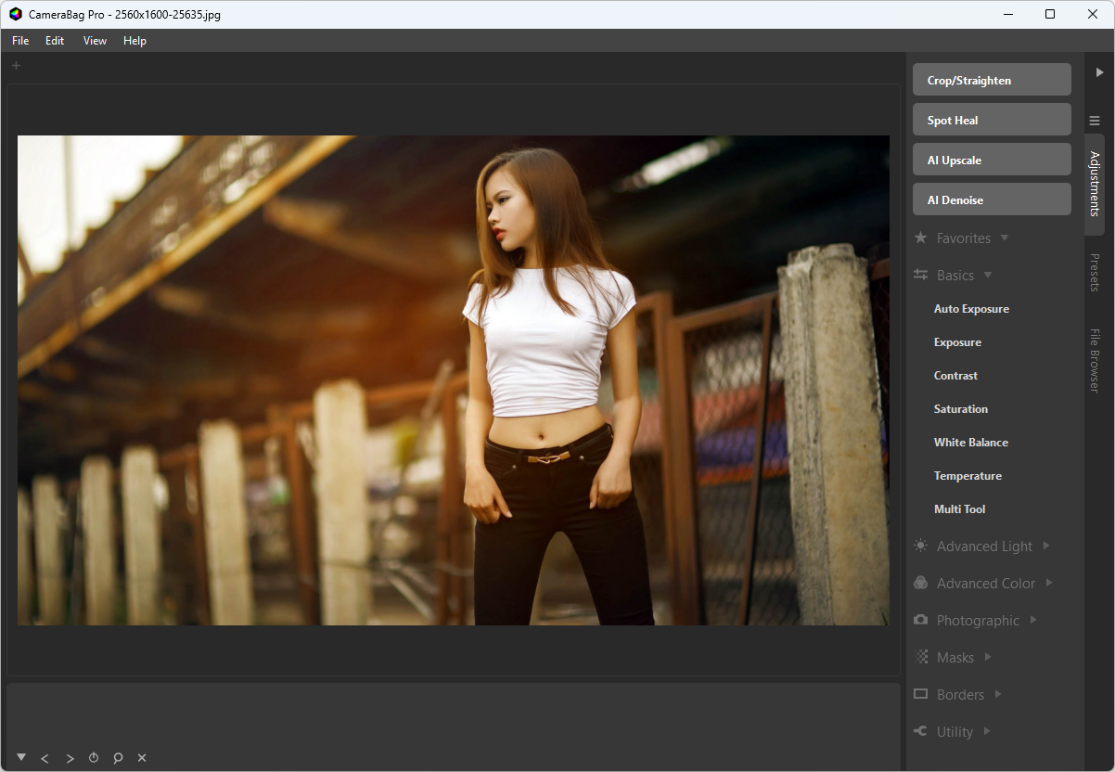Click the magnifier icon in the bottom tray
Screen dimensions: 1115x772
(x=118, y=758)
